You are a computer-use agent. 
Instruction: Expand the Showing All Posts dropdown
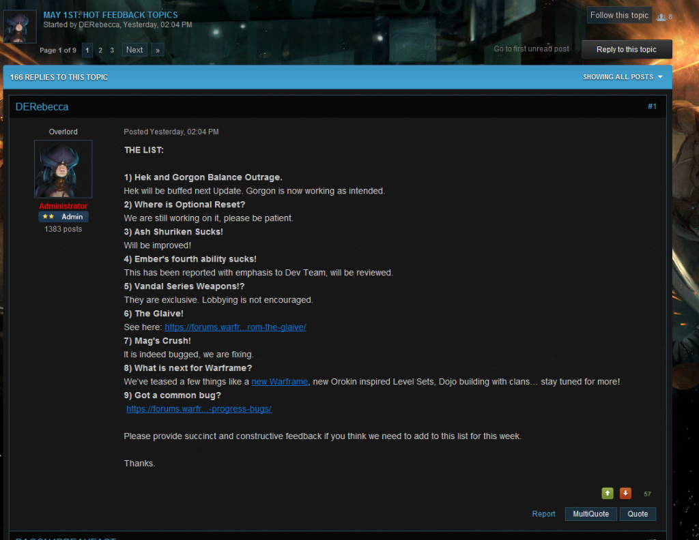pos(623,77)
